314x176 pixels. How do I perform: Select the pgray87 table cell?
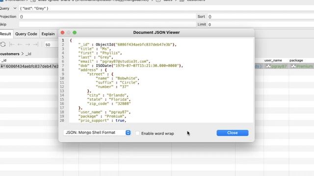276,66
